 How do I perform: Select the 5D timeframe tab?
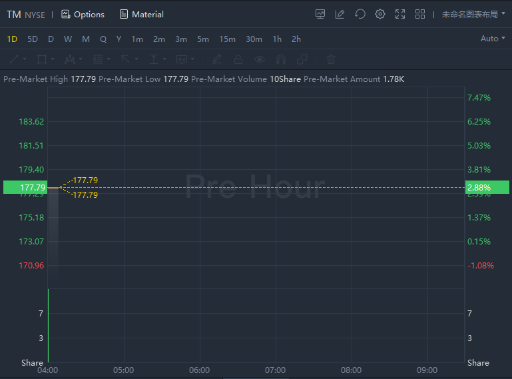coord(33,39)
